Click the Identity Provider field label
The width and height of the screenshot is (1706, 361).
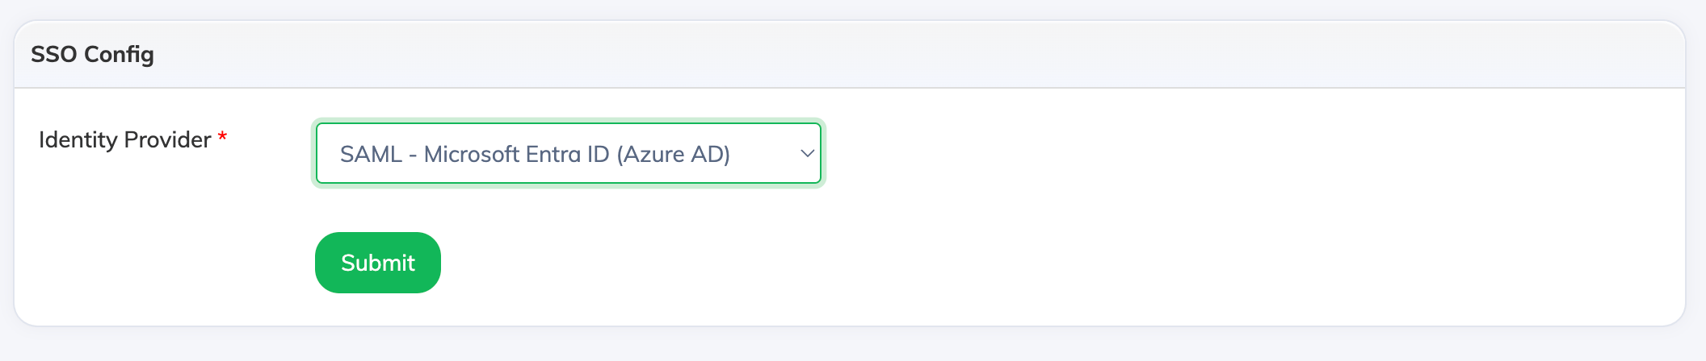tap(124, 140)
